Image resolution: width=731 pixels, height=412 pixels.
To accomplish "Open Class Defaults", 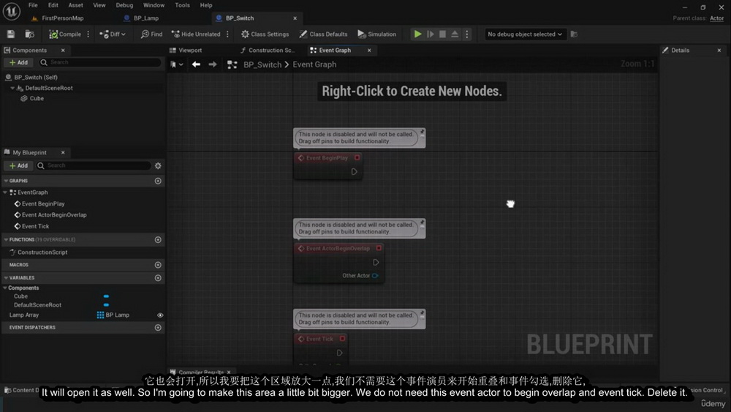I will [x=324, y=34].
